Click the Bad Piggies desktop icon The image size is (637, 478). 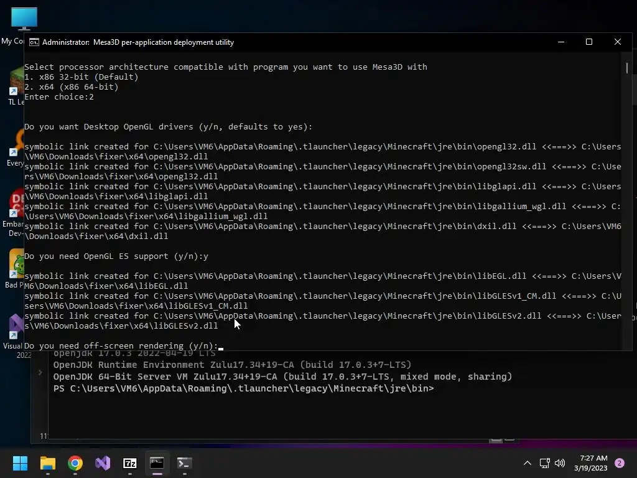(x=15, y=268)
